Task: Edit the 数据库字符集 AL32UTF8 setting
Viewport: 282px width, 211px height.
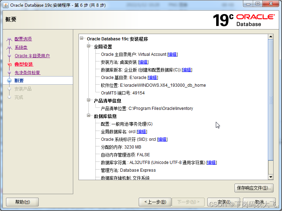Action: click(212, 163)
